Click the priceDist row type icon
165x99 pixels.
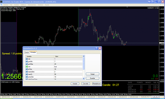point(27,77)
